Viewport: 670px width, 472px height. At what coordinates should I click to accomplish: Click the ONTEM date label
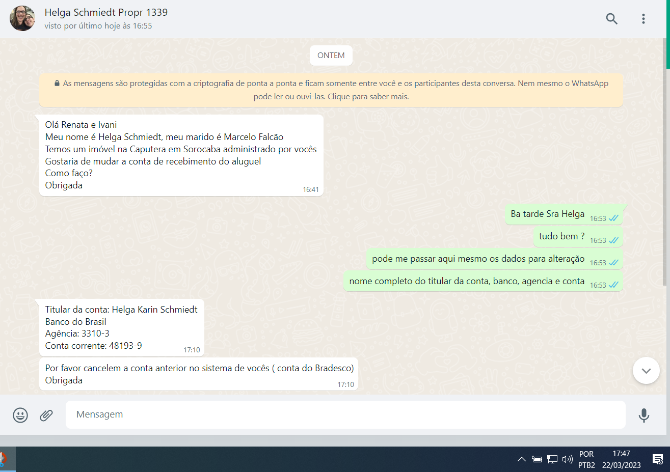click(x=331, y=55)
